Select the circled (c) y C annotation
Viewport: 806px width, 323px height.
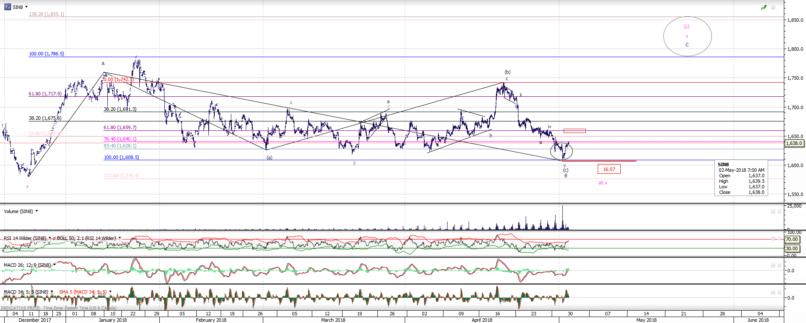coord(687,36)
